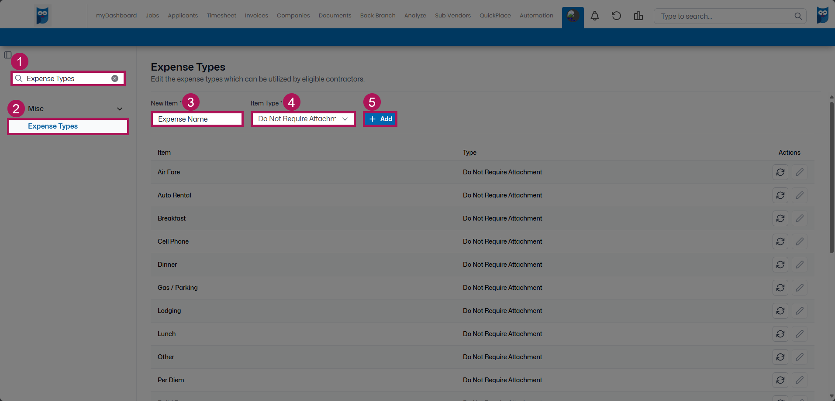The width and height of the screenshot is (835, 401).
Task: Clear the Expense Types search field
Action: [x=115, y=78]
